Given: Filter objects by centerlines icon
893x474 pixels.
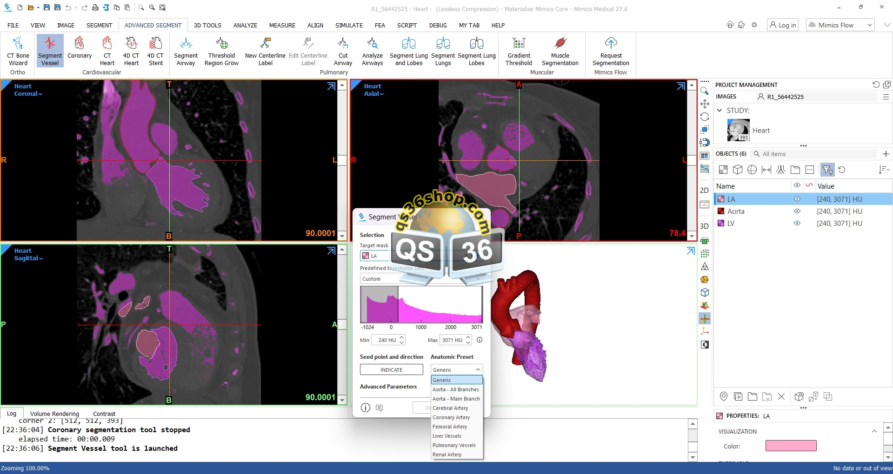Looking at the screenshot, I should pos(781,170).
